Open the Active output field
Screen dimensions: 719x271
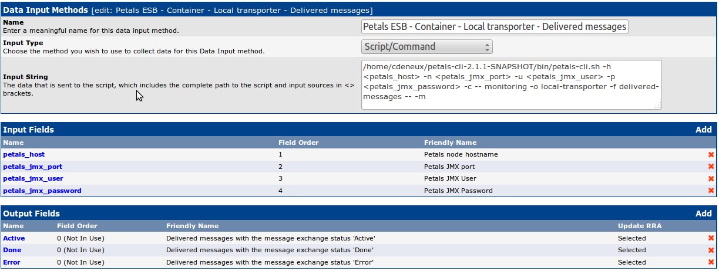pyautogui.click(x=14, y=238)
